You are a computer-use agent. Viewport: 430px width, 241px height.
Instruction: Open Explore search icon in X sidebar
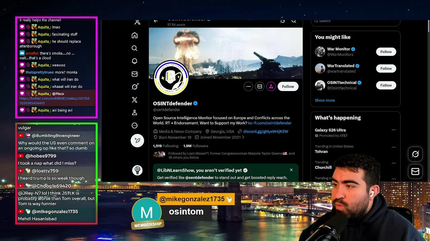(x=134, y=48)
